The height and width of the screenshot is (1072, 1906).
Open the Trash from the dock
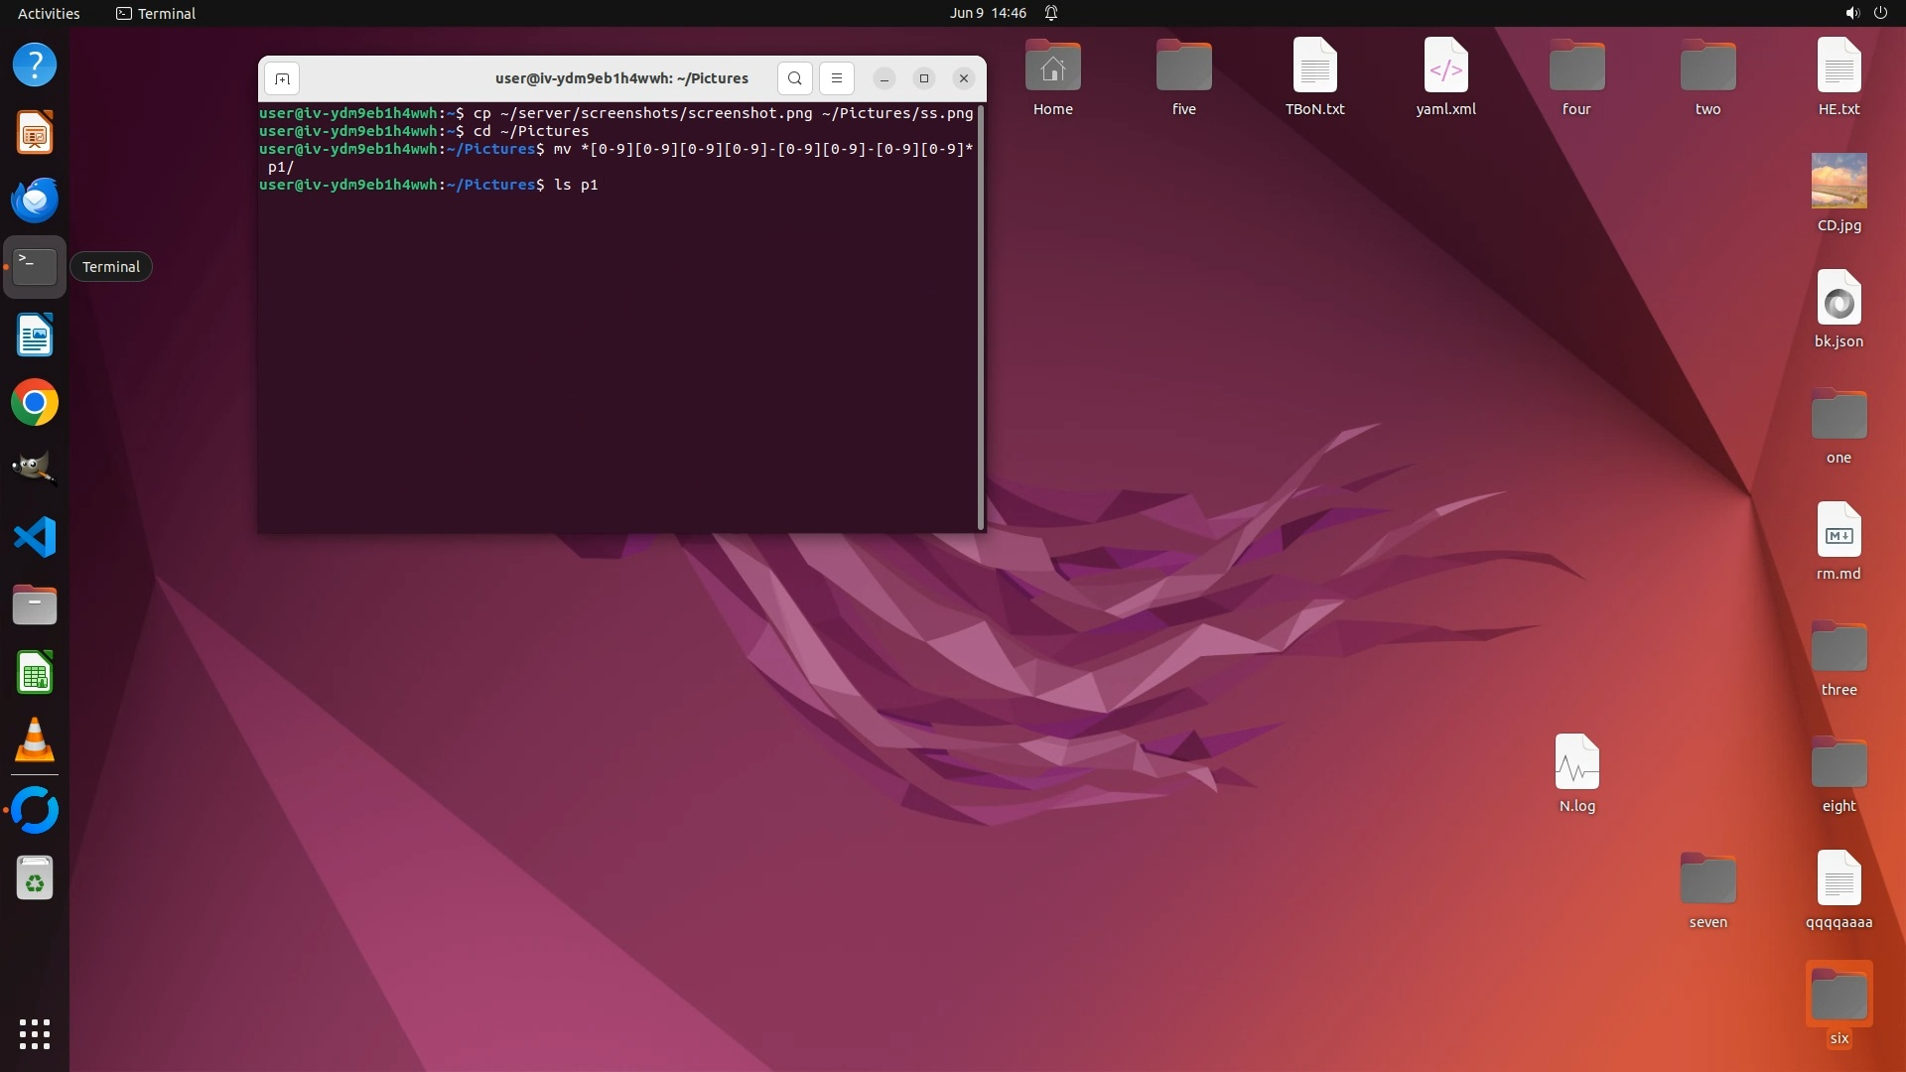tap(35, 878)
